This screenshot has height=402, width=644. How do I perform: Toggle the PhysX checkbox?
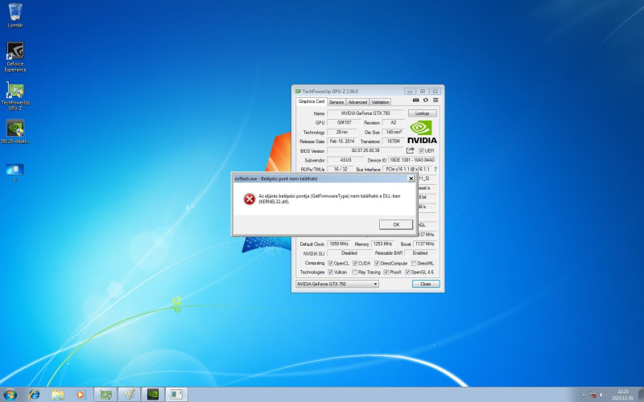coord(386,273)
